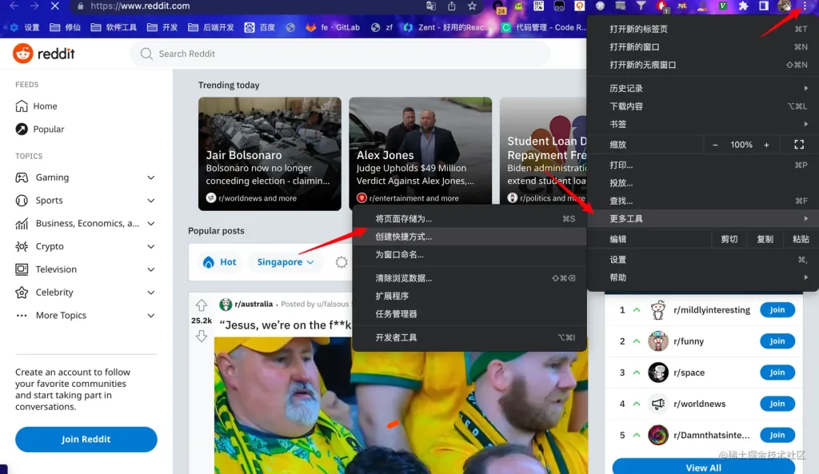Click 复制 in the edit row
The height and width of the screenshot is (474, 819).
pos(765,239)
